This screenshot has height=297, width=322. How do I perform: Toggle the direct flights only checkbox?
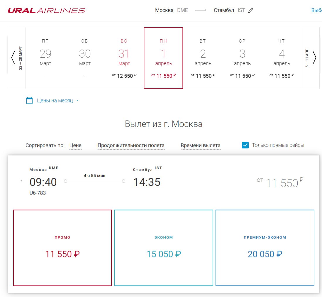(x=245, y=145)
